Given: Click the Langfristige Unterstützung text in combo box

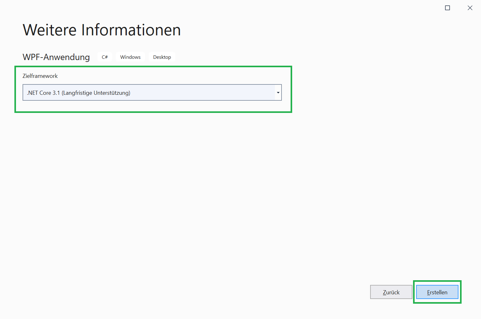Looking at the screenshot, I should click(x=96, y=93).
